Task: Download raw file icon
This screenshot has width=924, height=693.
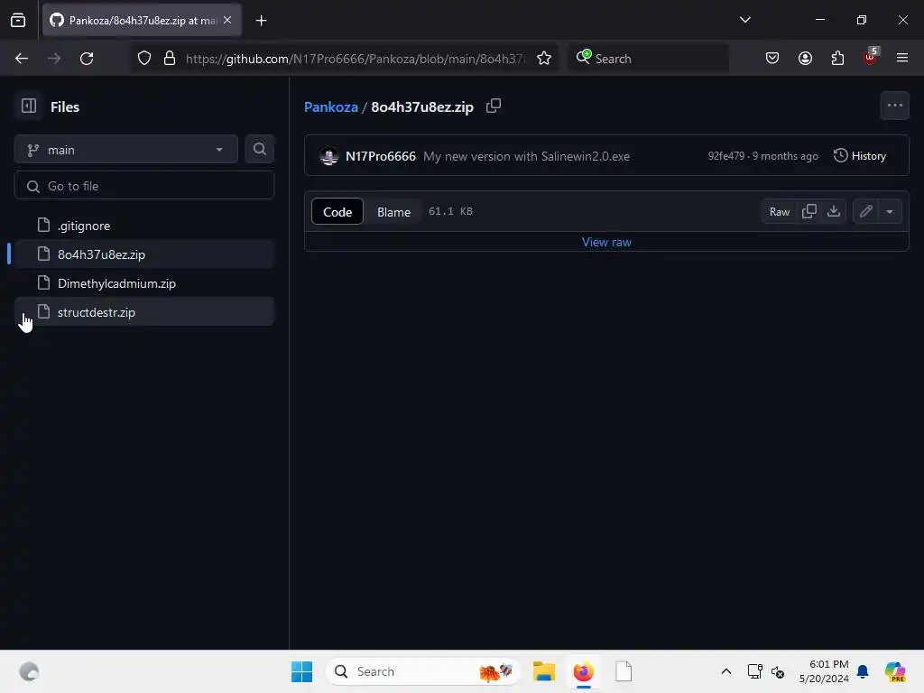Action: coord(833,211)
